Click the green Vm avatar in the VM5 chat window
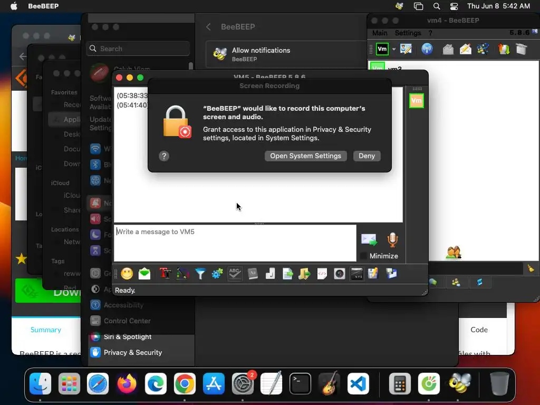Viewport: 540px width, 405px height. [x=417, y=101]
